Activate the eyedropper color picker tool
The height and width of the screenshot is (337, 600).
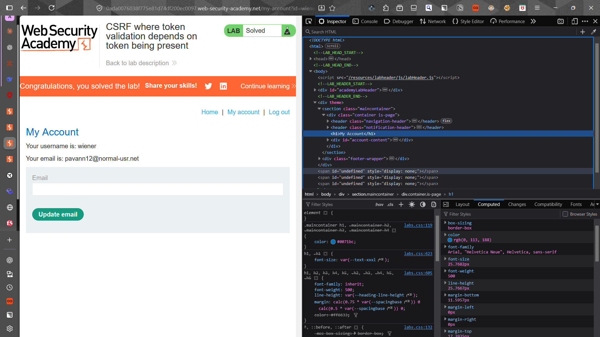(593, 32)
